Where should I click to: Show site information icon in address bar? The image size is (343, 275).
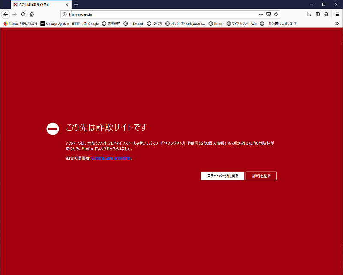tap(65, 15)
